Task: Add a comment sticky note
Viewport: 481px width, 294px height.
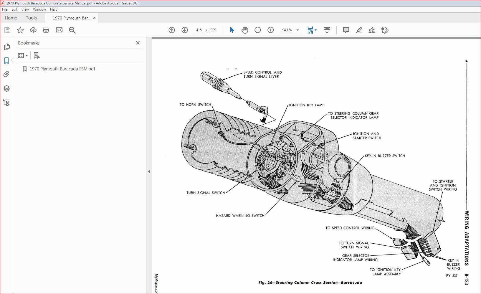Action: click(x=346, y=30)
